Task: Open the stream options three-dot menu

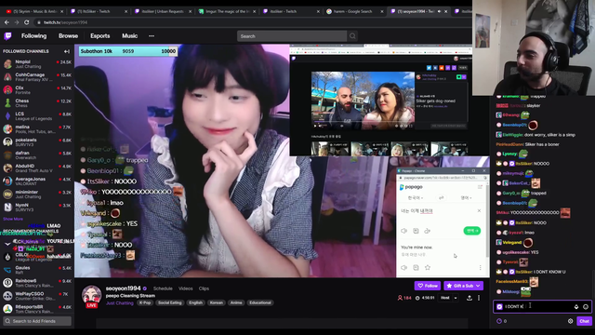Action: (x=479, y=298)
